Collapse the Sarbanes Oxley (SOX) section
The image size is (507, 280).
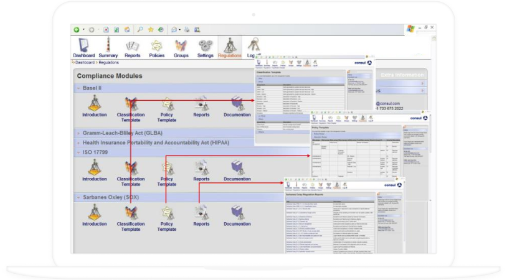coord(78,197)
